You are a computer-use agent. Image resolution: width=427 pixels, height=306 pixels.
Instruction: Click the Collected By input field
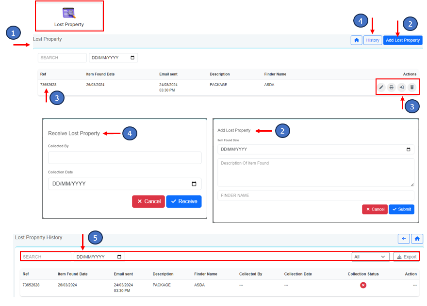(x=125, y=158)
